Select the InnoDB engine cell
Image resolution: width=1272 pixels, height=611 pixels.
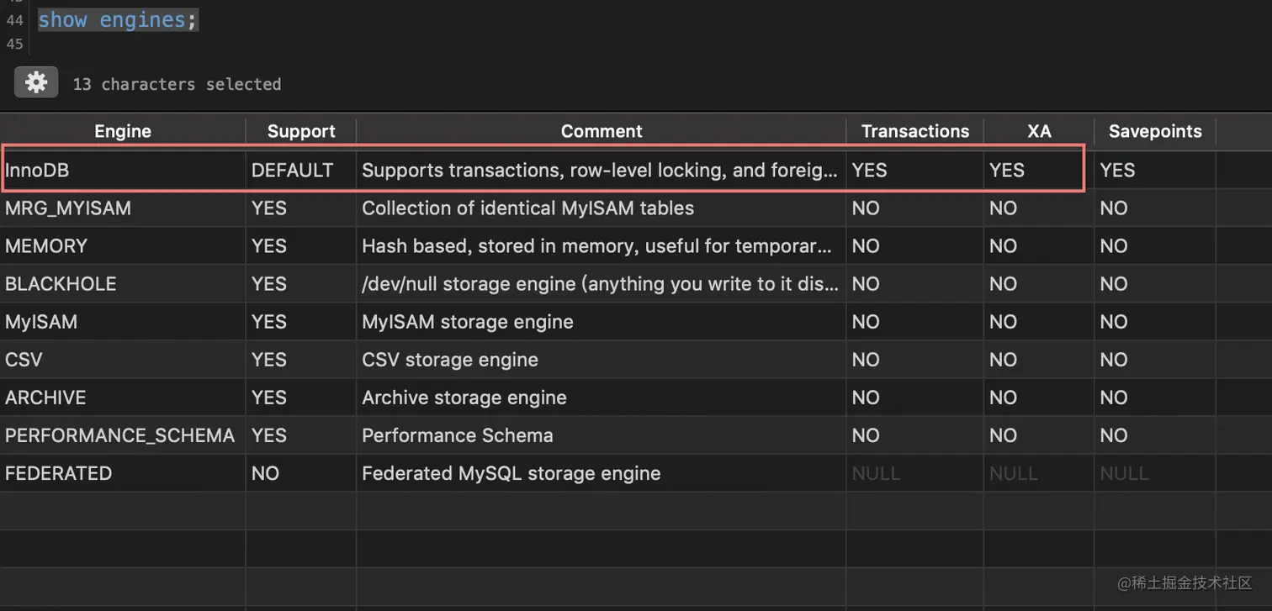coord(123,170)
